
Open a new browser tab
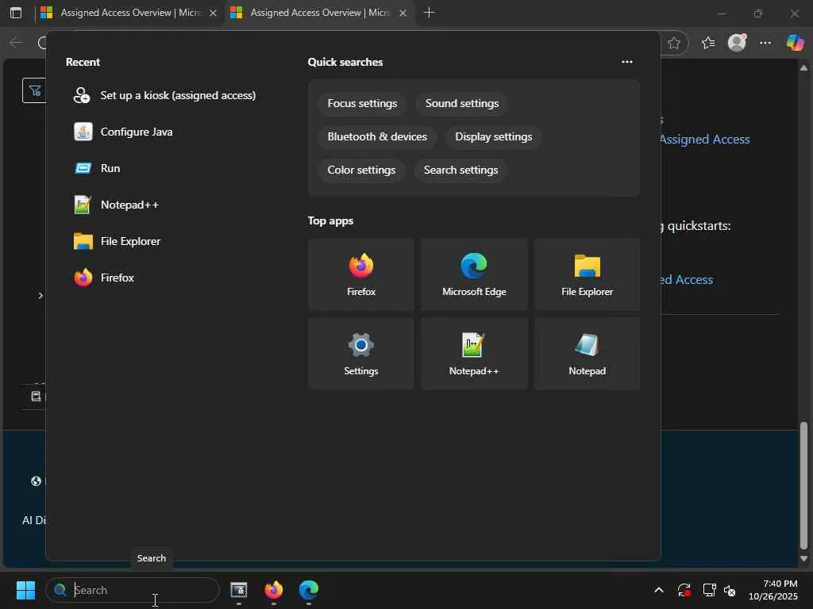pyautogui.click(x=429, y=13)
